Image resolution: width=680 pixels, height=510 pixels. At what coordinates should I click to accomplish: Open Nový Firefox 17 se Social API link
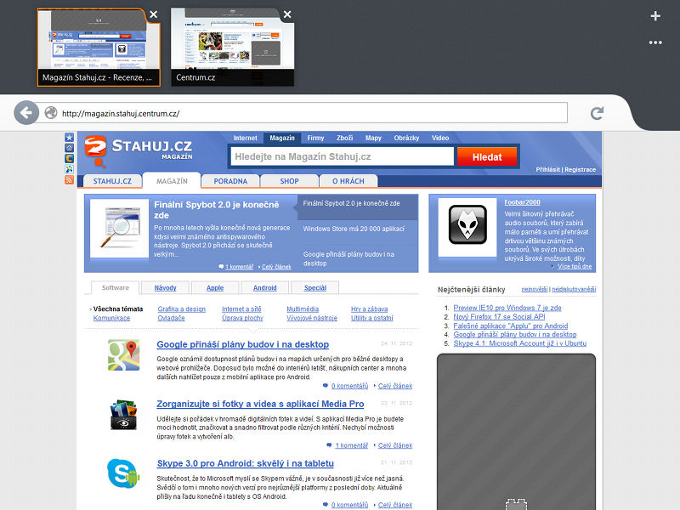(499, 316)
